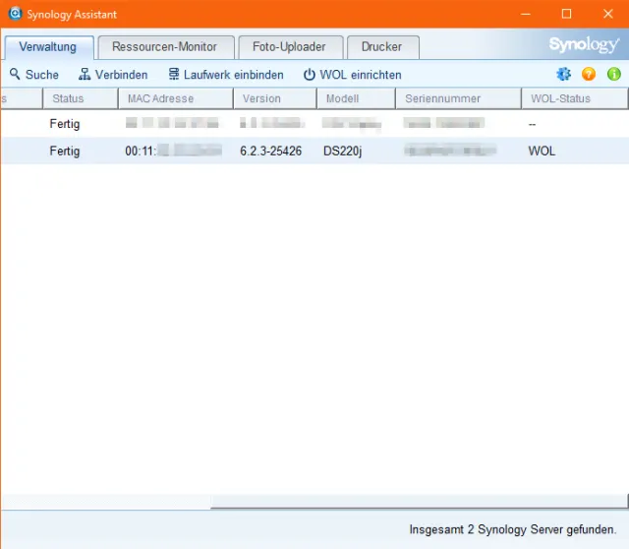Image resolution: width=629 pixels, height=549 pixels.
Task: Minimize the Synology Assistant window
Action: (526, 14)
